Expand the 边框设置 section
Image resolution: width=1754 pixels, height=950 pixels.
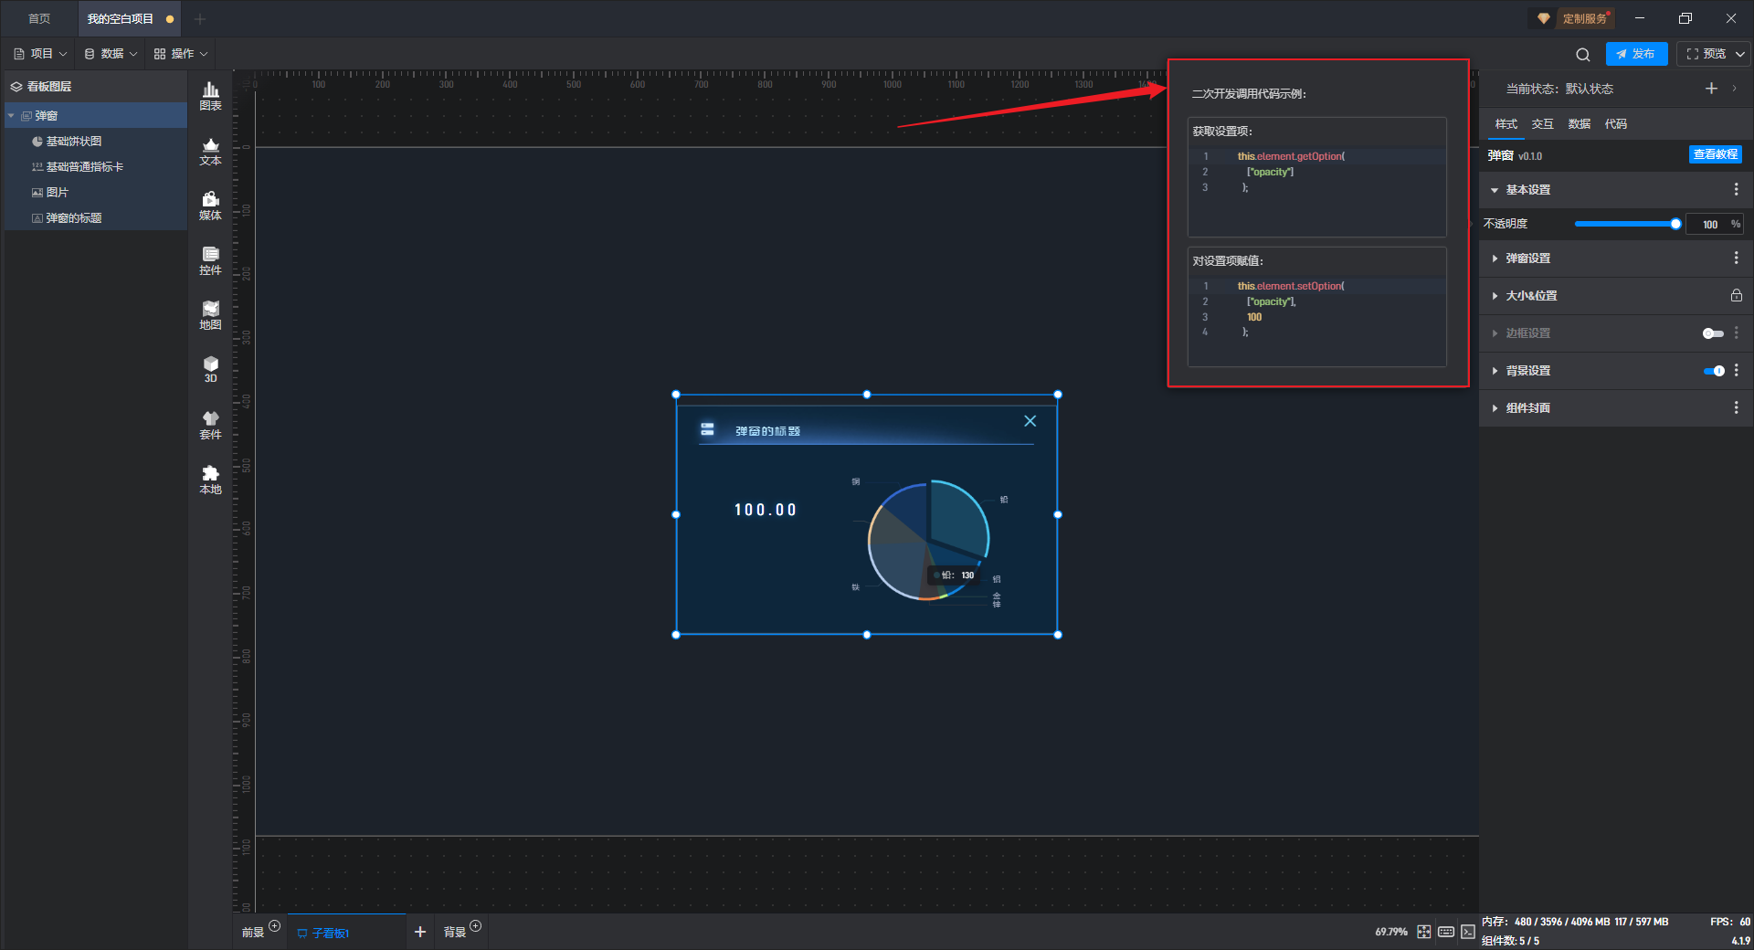(1495, 333)
